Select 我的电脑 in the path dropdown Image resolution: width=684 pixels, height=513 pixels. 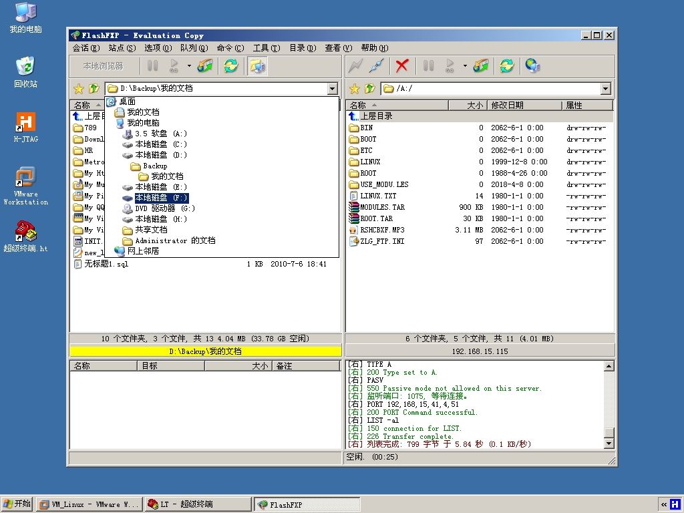pos(143,123)
